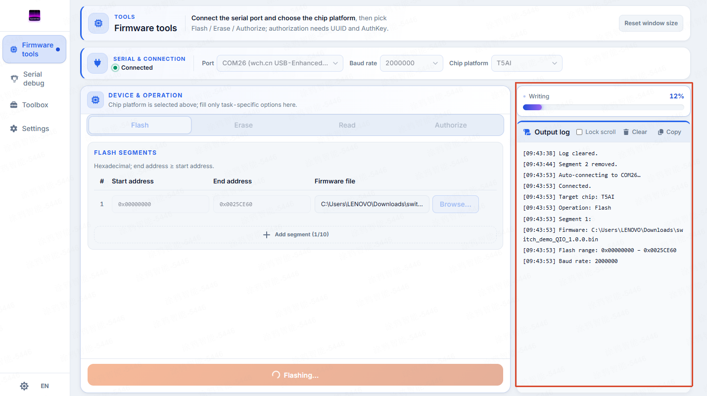Click the chip icon in the Tools header
Screen dimensions: 707x396
tap(98, 23)
